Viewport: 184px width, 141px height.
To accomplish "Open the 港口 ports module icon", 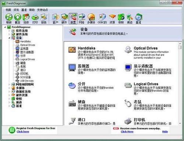I will coord(72,121).
